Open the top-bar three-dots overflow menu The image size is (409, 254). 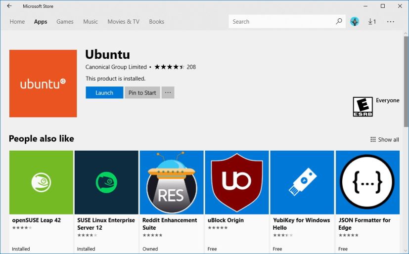391,22
